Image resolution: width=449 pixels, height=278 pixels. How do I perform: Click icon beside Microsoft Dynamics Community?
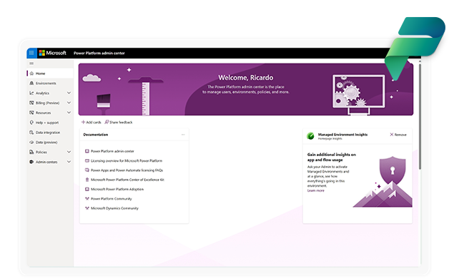(87, 208)
